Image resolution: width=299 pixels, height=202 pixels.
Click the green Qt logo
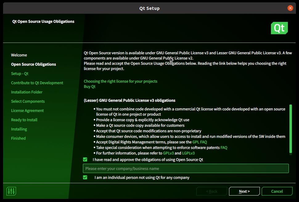pyautogui.click(x=279, y=28)
